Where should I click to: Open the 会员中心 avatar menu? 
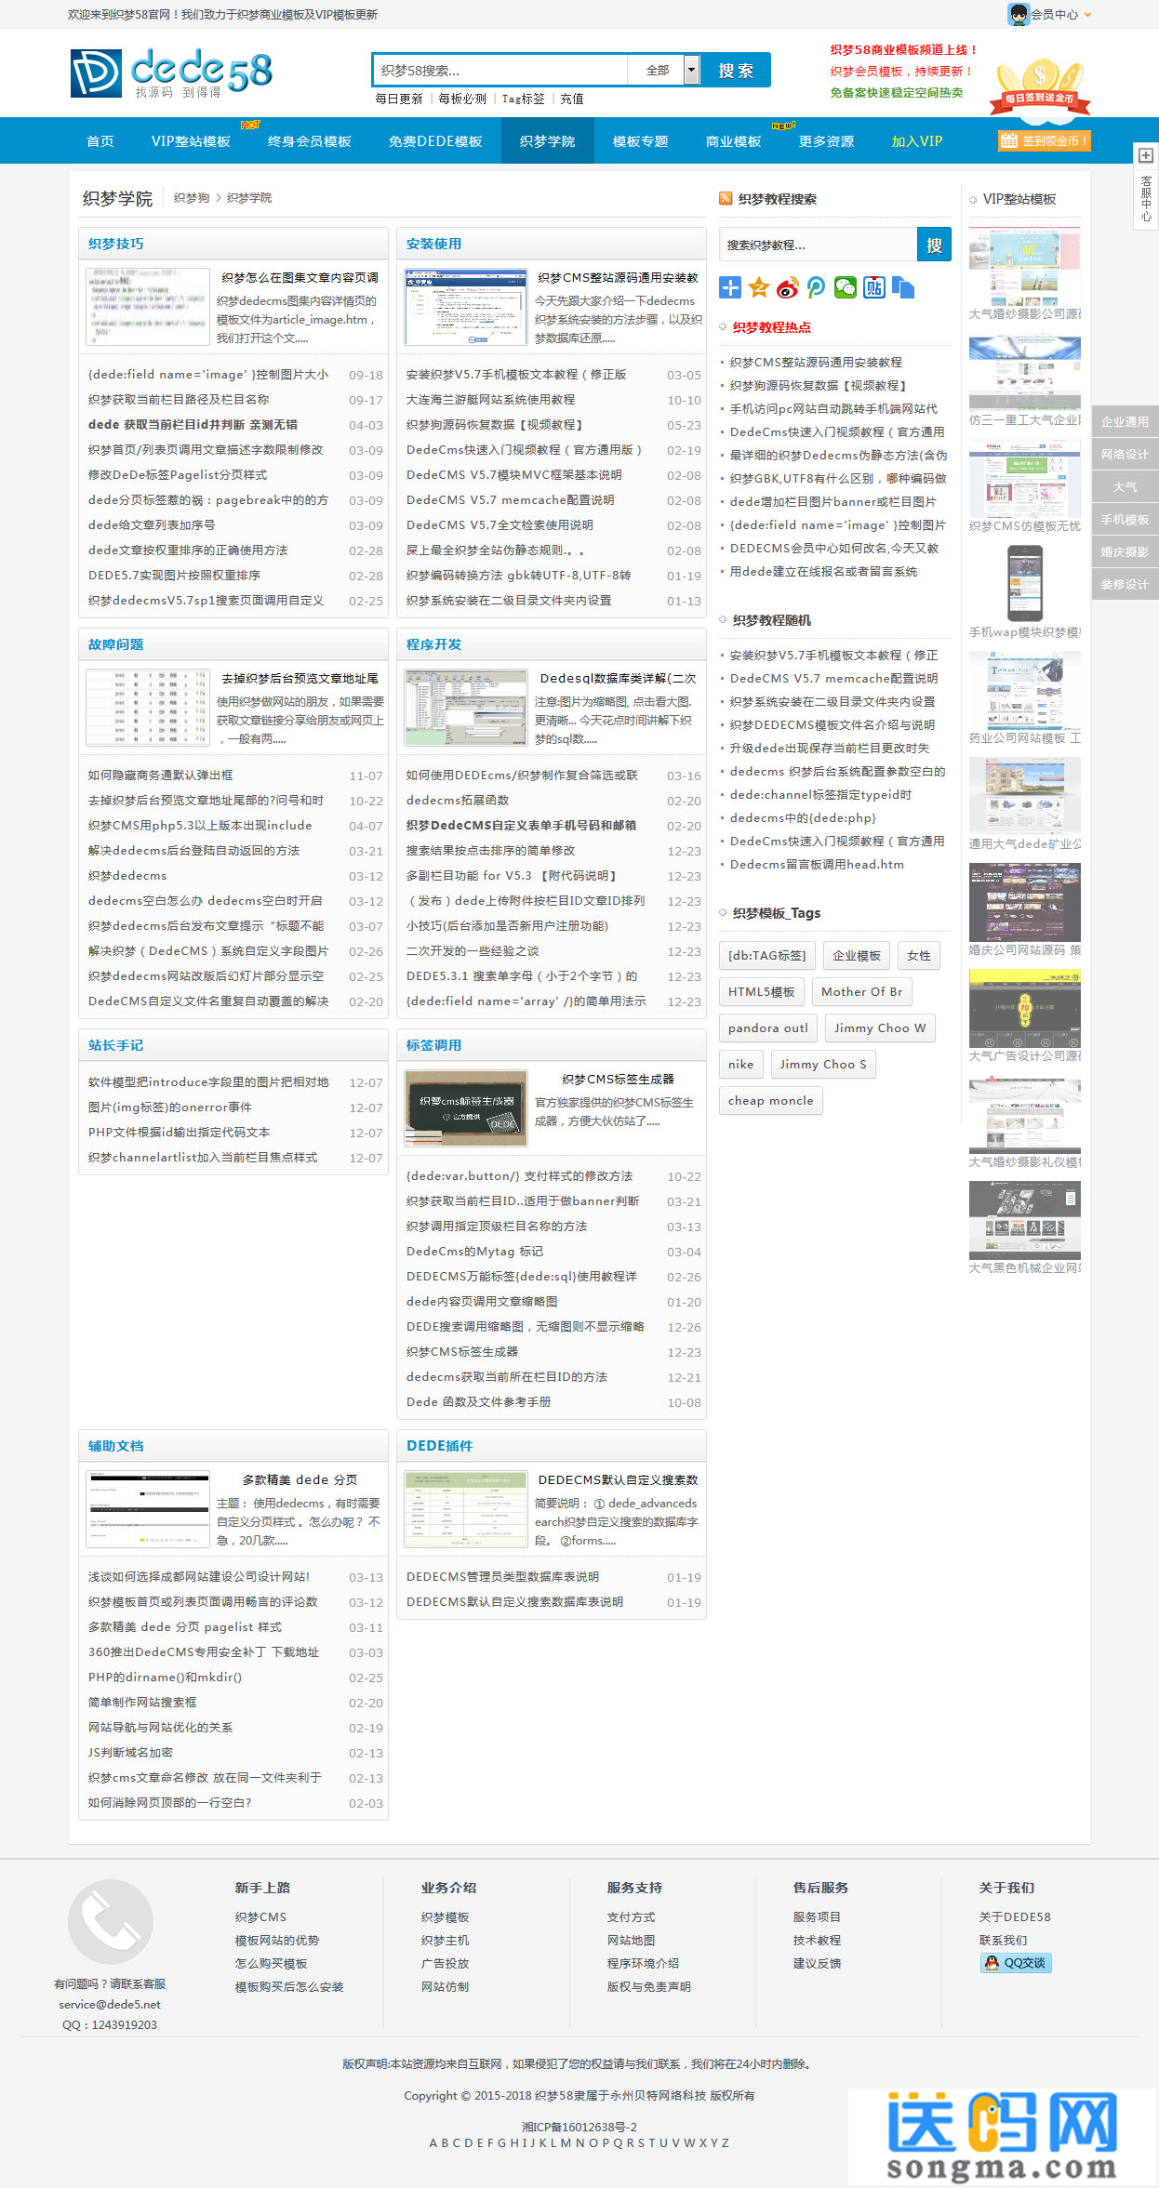pyautogui.click(x=1049, y=14)
